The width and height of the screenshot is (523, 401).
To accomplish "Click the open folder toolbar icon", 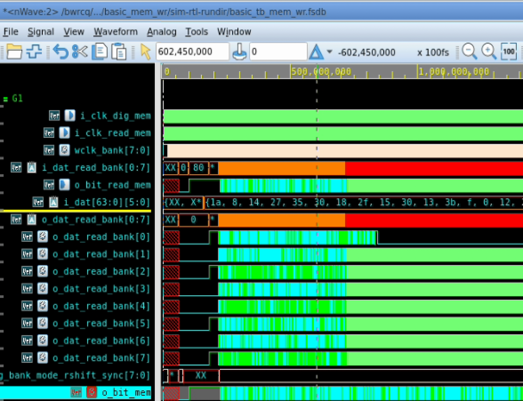I will tap(14, 52).
